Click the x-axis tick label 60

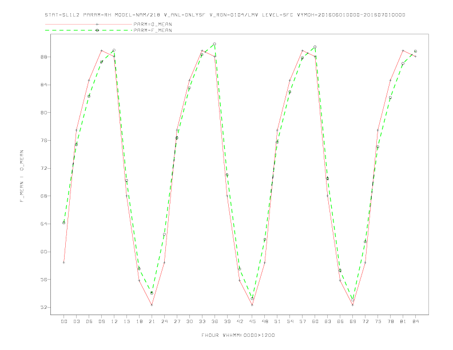pos(315,321)
